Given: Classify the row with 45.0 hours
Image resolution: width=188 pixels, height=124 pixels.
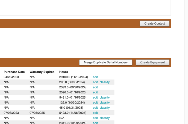Looking at the screenshot, I should point(104,108).
